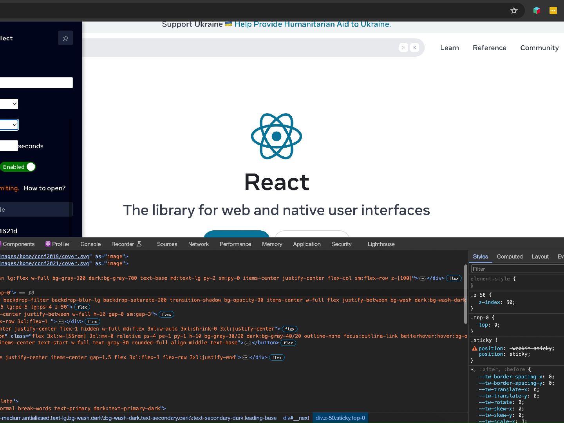Image resolution: width=564 pixels, height=423 pixels.
Task: Click the z-index value 50
Action: click(x=509, y=302)
